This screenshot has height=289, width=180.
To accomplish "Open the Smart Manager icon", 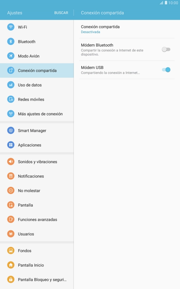I will [11, 130].
